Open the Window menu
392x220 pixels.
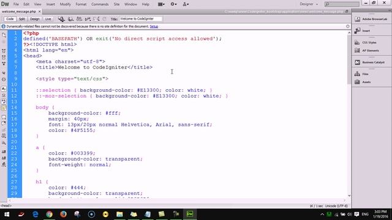[x=130, y=4]
